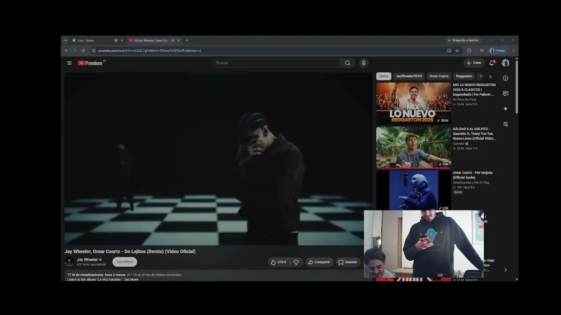Screen dimensions: 561x315
Task: Click the search magnifier button
Action: pyautogui.click(x=348, y=63)
